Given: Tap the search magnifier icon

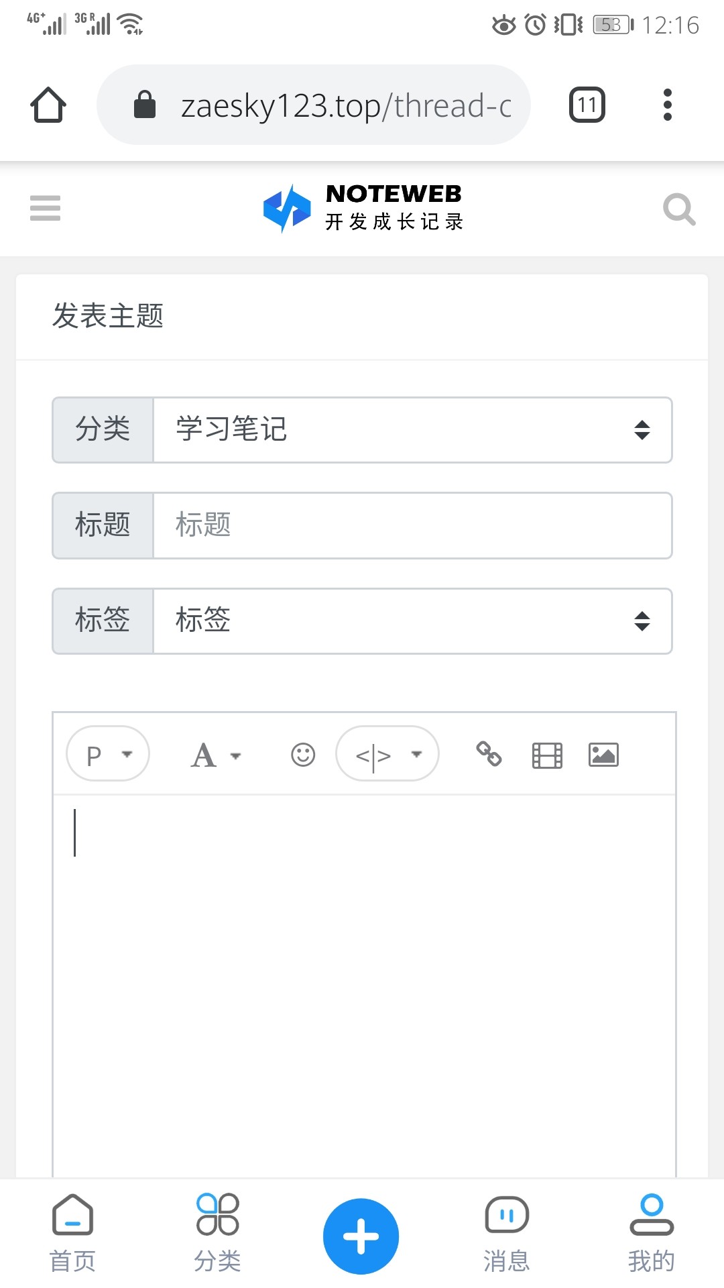Looking at the screenshot, I should [x=679, y=209].
